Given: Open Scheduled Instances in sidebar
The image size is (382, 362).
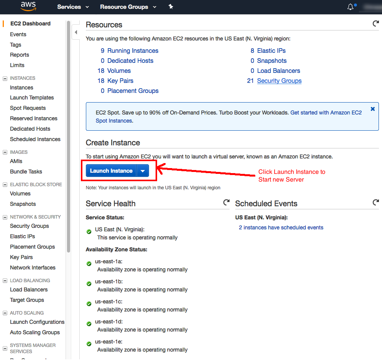Looking at the screenshot, I should [35, 139].
